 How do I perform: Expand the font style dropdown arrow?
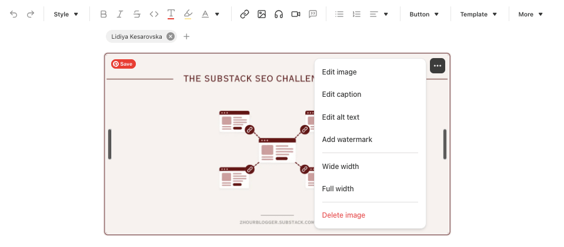(217, 14)
